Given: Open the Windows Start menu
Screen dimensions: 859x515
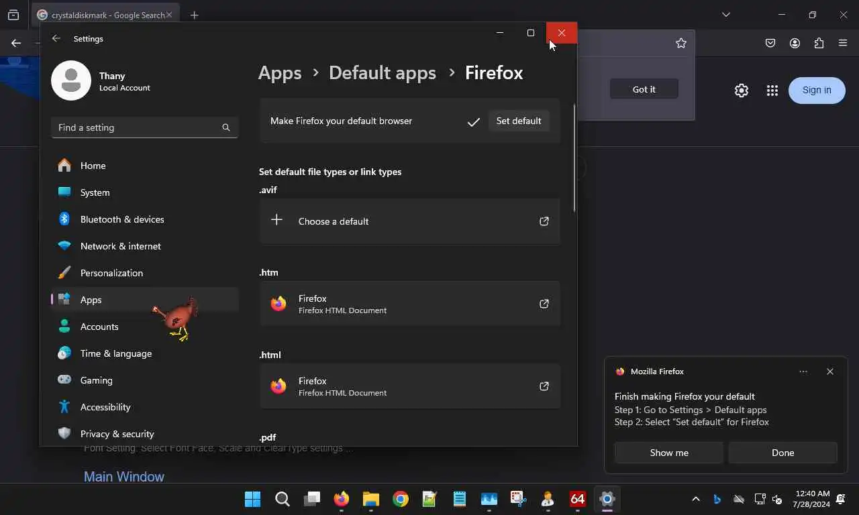Looking at the screenshot, I should pyautogui.click(x=253, y=499).
